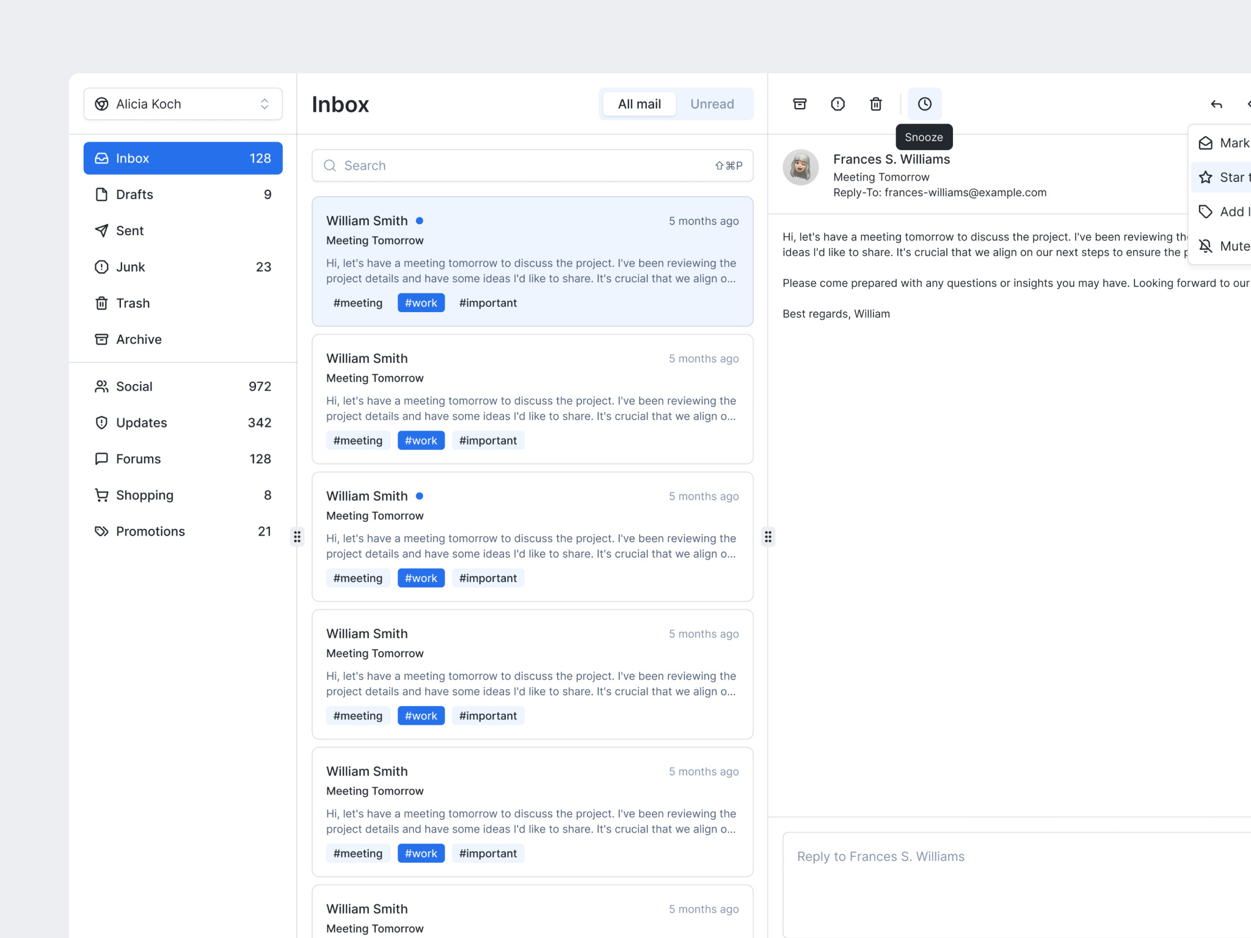Open the Promotions category
Screen dimensions: 1251x938
point(150,531)
